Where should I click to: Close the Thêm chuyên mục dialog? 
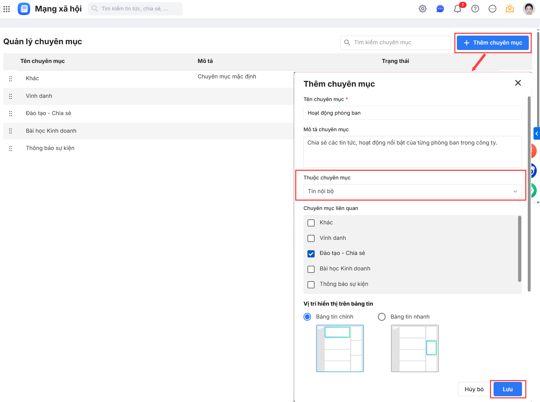[x=518, y=83]
